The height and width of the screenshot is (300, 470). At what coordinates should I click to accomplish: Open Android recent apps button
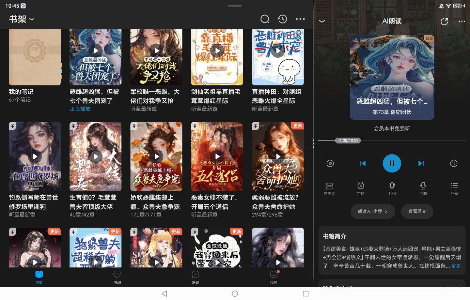[x=305, y=294]
